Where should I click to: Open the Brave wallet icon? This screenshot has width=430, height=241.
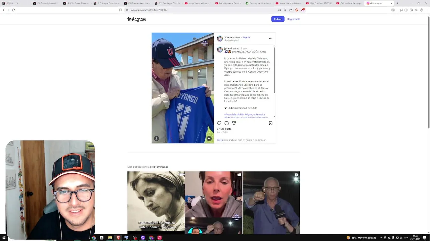click(x=411, y=10)
